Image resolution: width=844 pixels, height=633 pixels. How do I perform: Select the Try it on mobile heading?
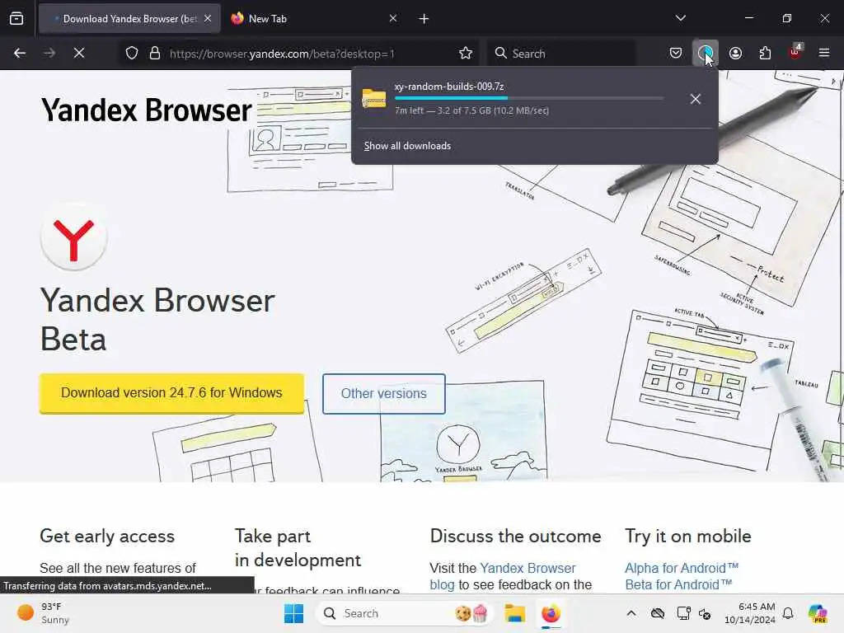tap(688, 537)
